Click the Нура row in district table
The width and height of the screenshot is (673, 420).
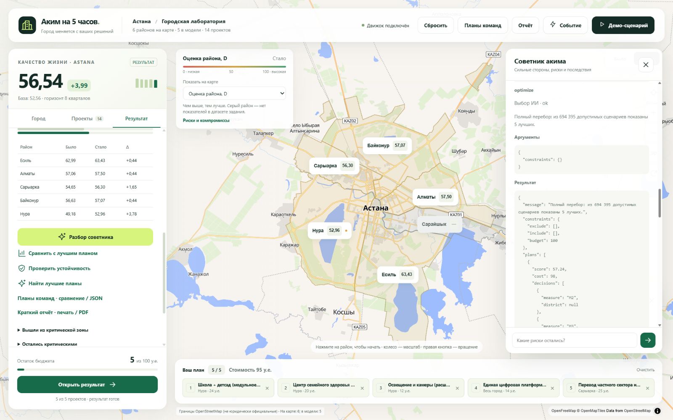pos(85,214)
